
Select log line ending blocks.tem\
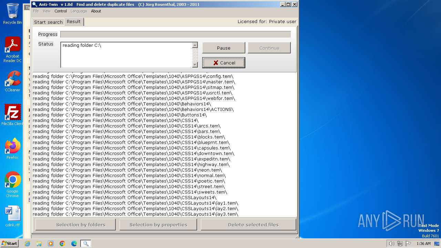[129, 137]
